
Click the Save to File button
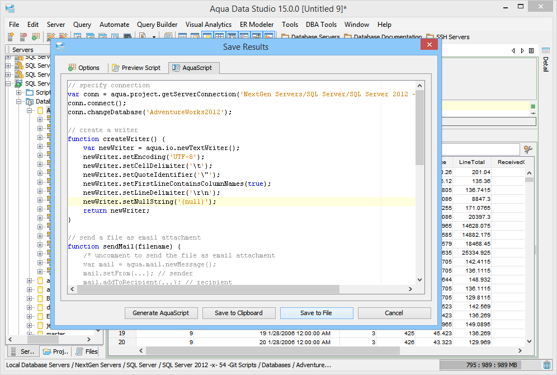point(317,313)
